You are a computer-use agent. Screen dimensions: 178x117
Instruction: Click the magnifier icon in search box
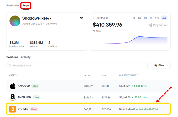pos(10,66)
